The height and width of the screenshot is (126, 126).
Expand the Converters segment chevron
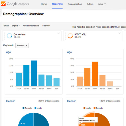(59, 33)
